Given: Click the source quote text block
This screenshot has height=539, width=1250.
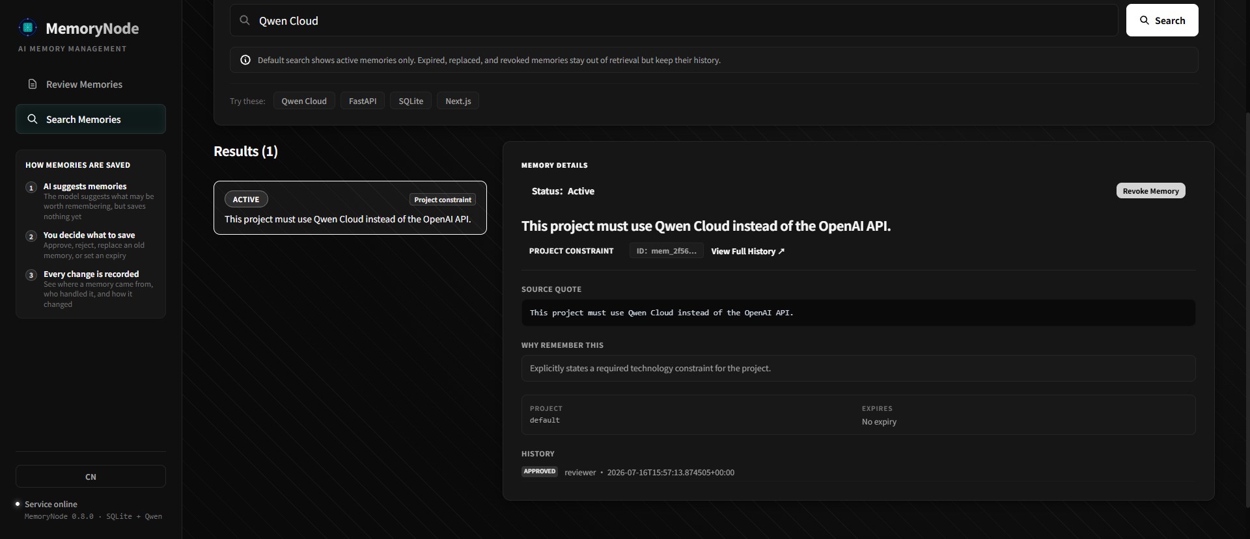Looking at the screenshot, I should point(858,313).
